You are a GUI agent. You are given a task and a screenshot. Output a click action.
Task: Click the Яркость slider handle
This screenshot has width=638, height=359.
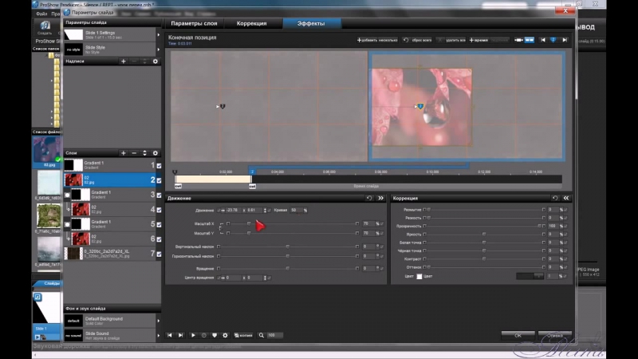[484, 234]
